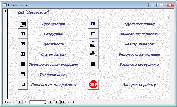
Task: Click the Показатель для расчета icon button
Action: click(x=23, y=84)
